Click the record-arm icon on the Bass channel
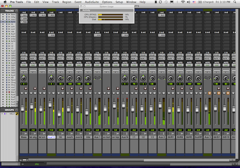240x168 pixels. [26, 88]
